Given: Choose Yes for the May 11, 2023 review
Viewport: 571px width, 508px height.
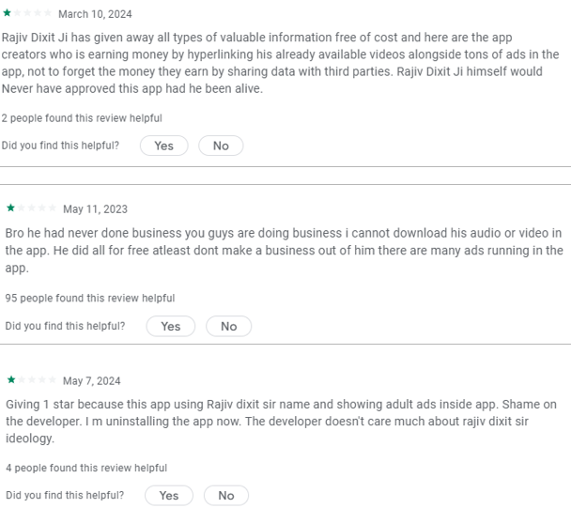Looking at the screenshot, I should pyautogui.click(x=170, y=326).
